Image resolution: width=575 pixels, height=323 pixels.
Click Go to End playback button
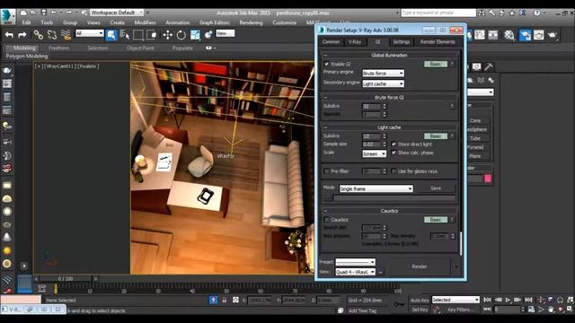[x=528, y=300]
